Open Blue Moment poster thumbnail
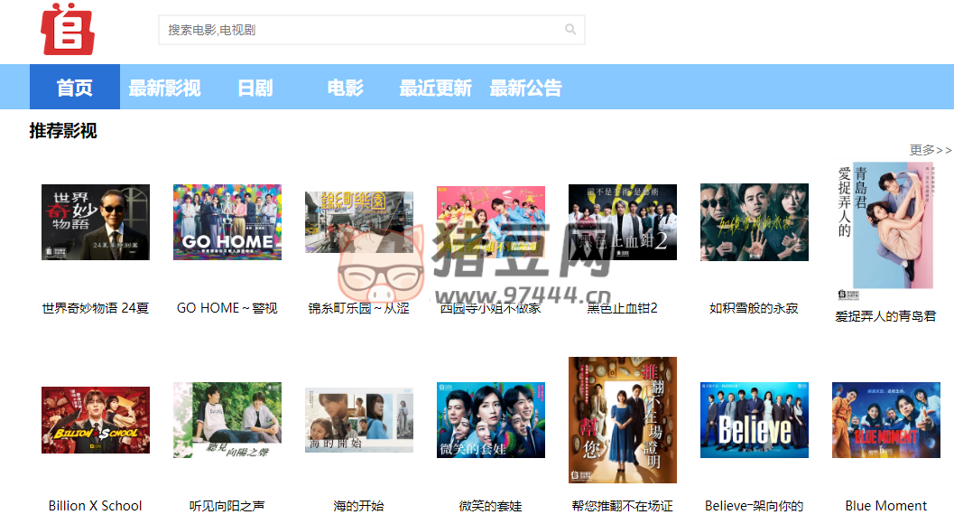954x524 pixels. [886, 420]
